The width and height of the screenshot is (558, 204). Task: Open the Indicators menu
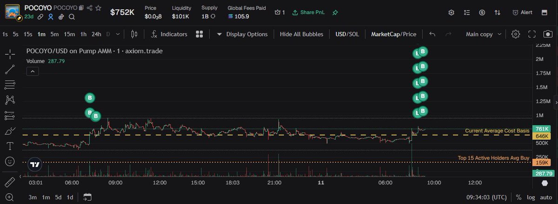click(169, 34)
